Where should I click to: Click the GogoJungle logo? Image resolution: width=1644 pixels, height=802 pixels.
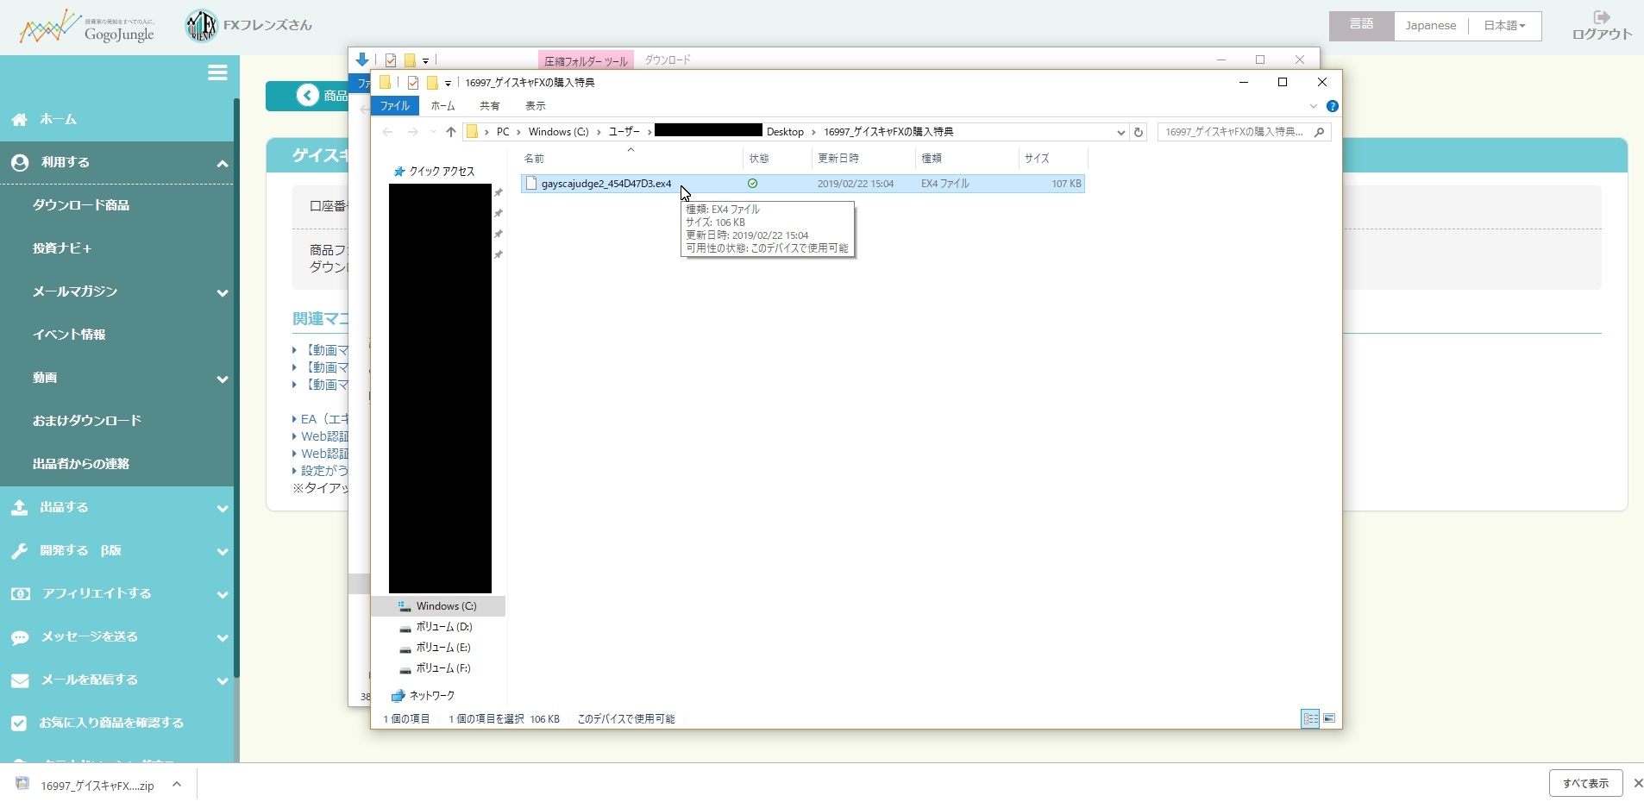pyautogui.click(x=87, y=28)
